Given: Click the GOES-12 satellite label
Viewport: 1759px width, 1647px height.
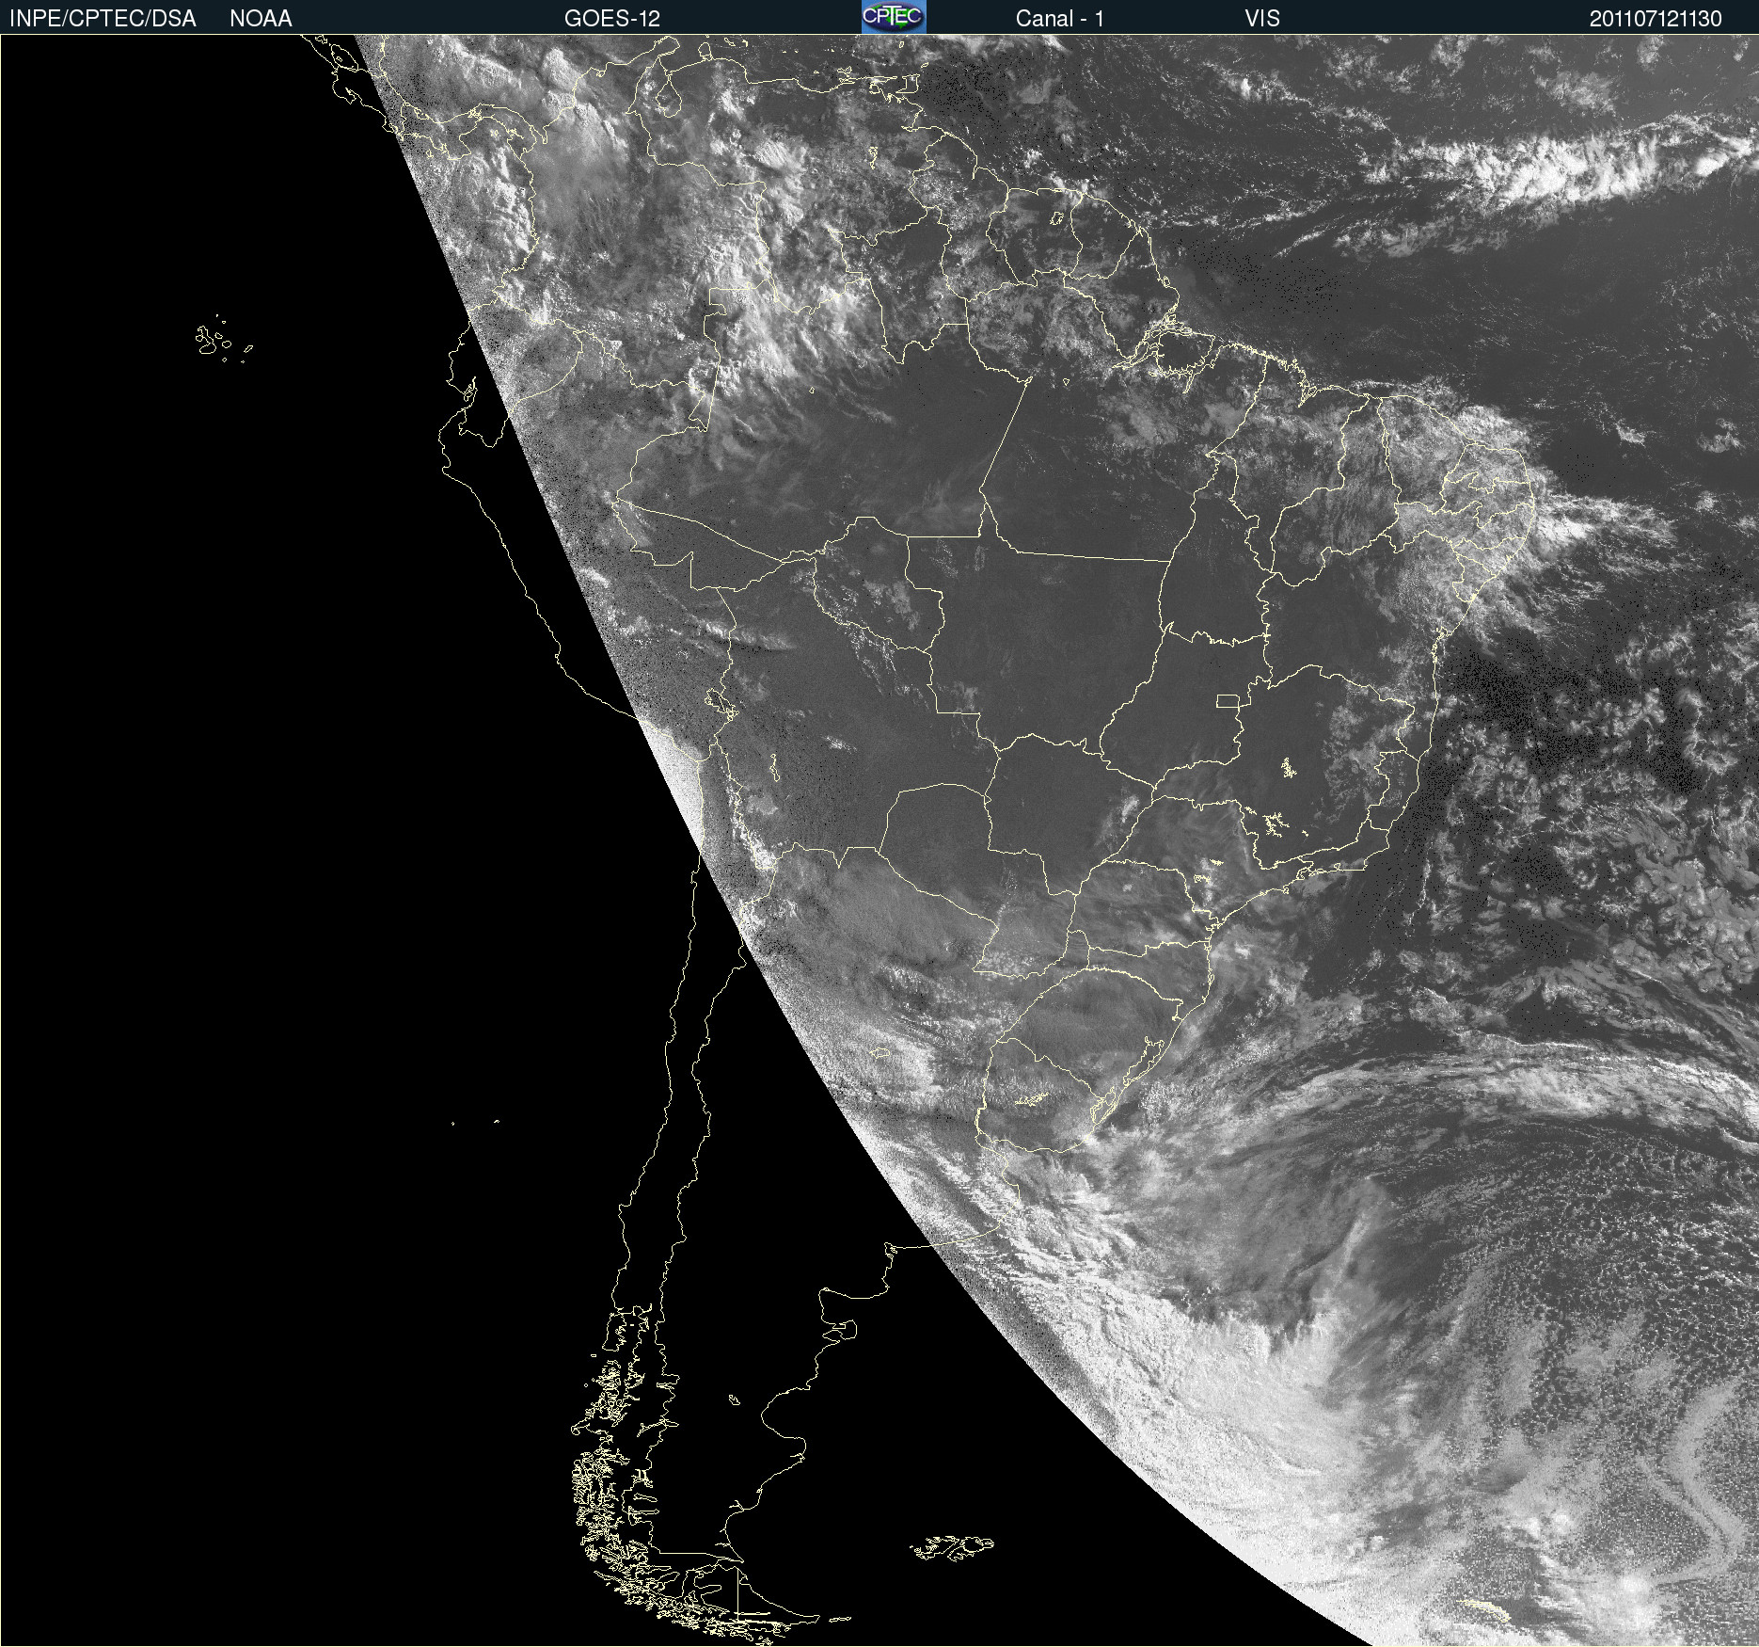Looking at the screenshot, I should click(x=612, y=19).
